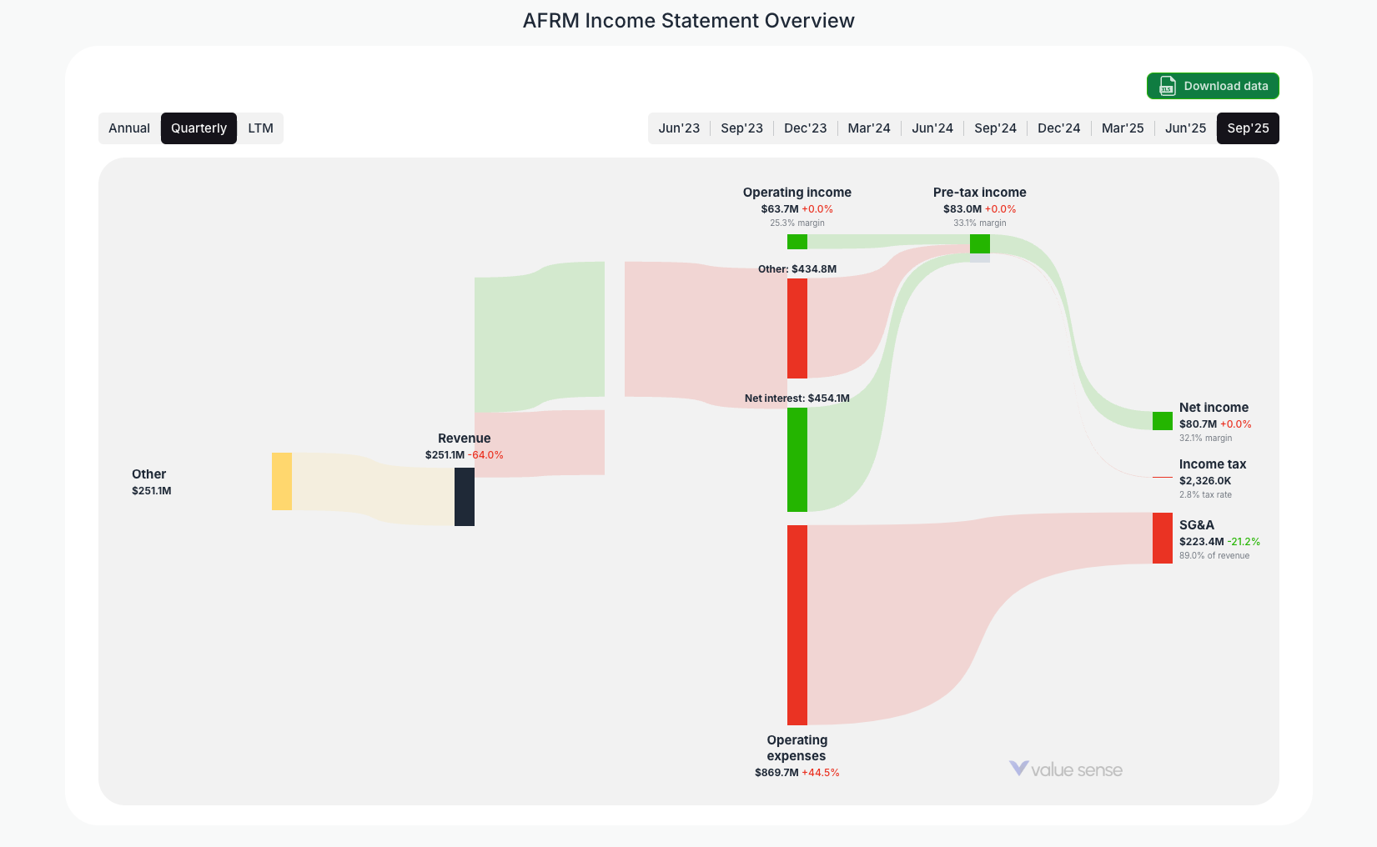Switch to LTM view

click(261, 128)
